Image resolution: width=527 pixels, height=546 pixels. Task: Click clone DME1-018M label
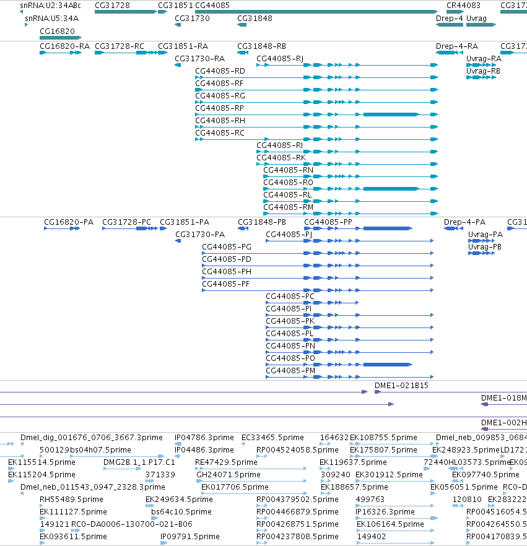(503, 397)
